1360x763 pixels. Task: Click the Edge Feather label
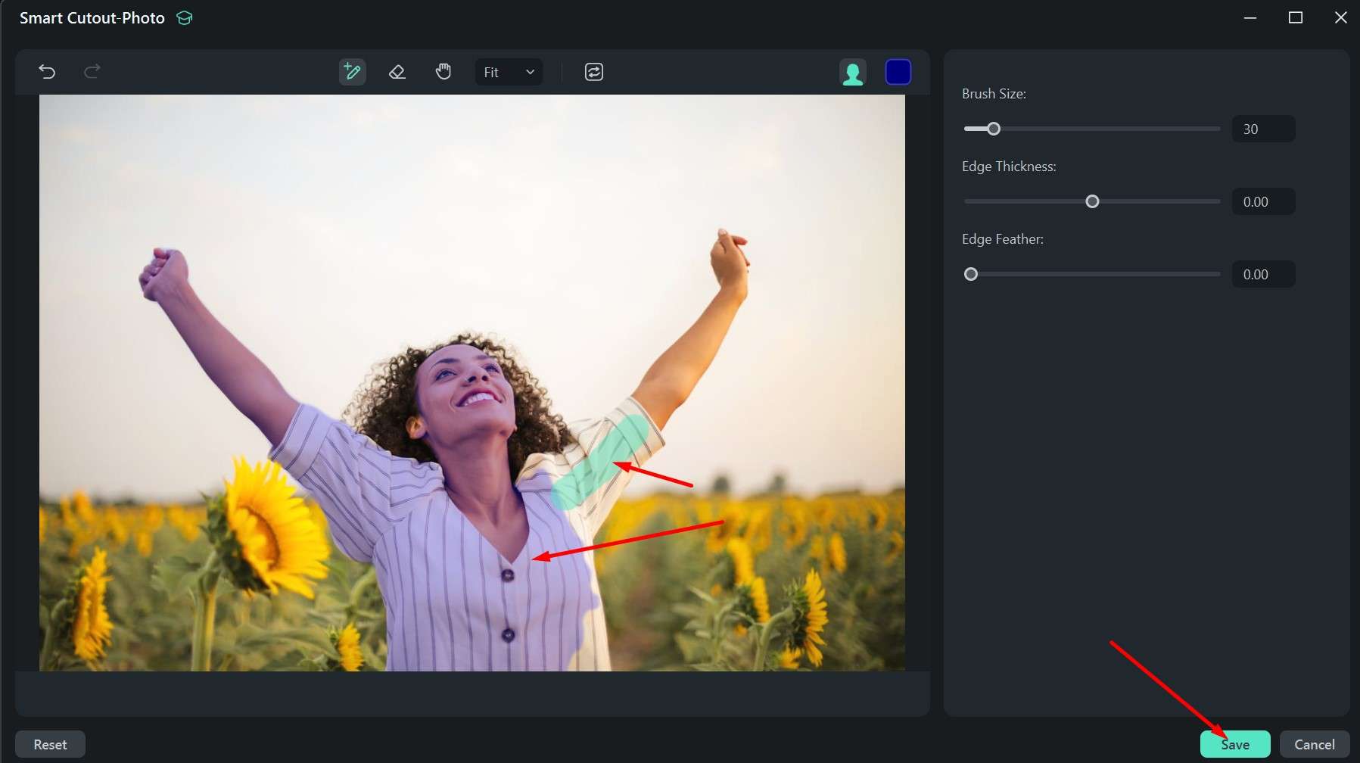pos(1003,239)
